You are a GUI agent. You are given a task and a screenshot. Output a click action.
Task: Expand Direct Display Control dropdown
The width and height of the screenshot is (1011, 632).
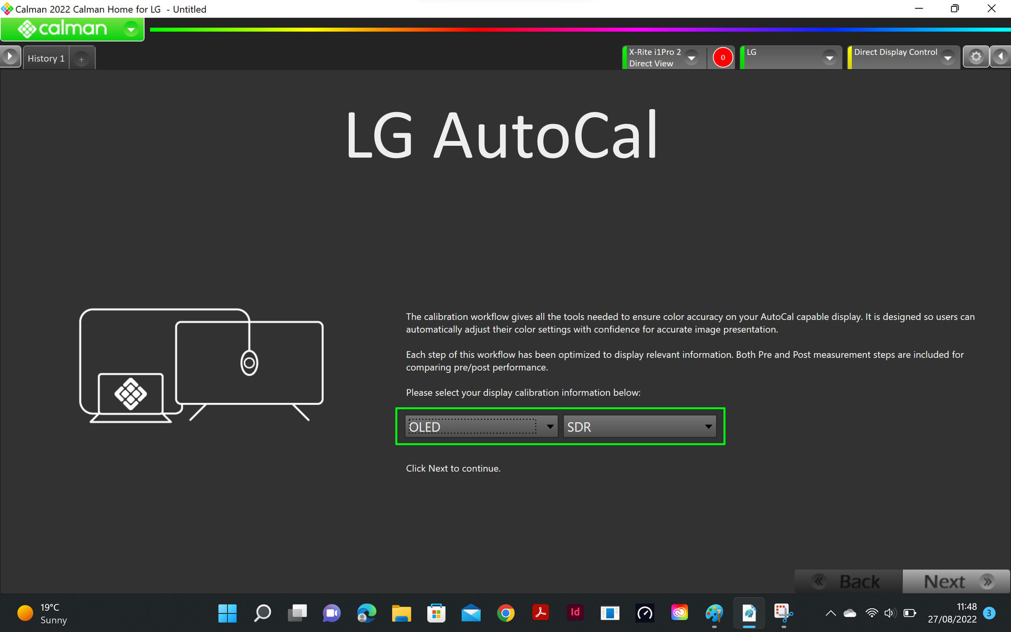[x=948, y=57]
